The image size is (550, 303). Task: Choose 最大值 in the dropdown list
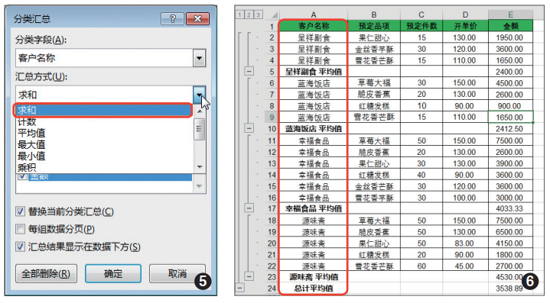point(31,144)
